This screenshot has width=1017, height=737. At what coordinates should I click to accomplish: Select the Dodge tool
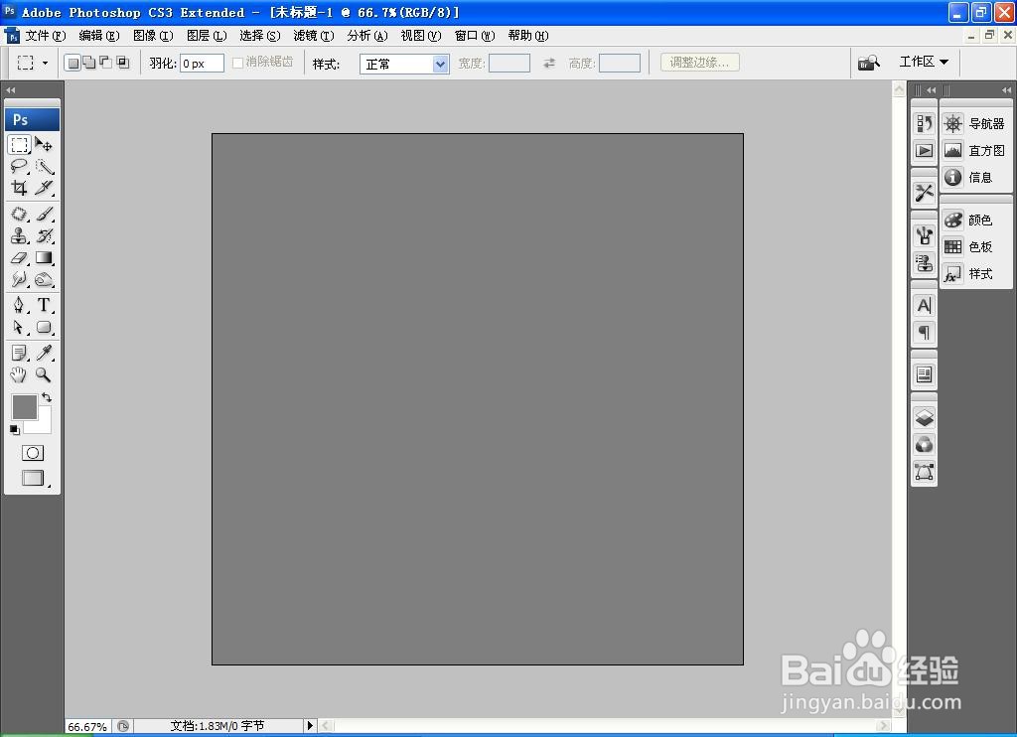pos(44,280)
